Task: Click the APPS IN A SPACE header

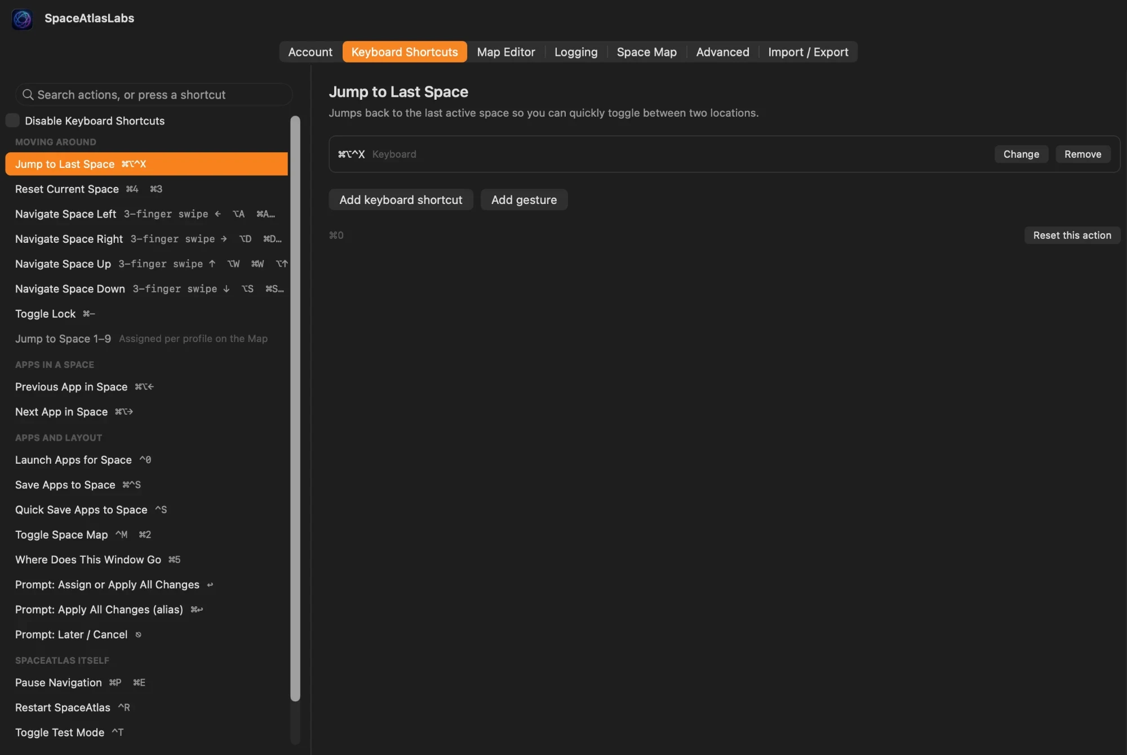Action: pyautogui.click(x=55, y=365)
